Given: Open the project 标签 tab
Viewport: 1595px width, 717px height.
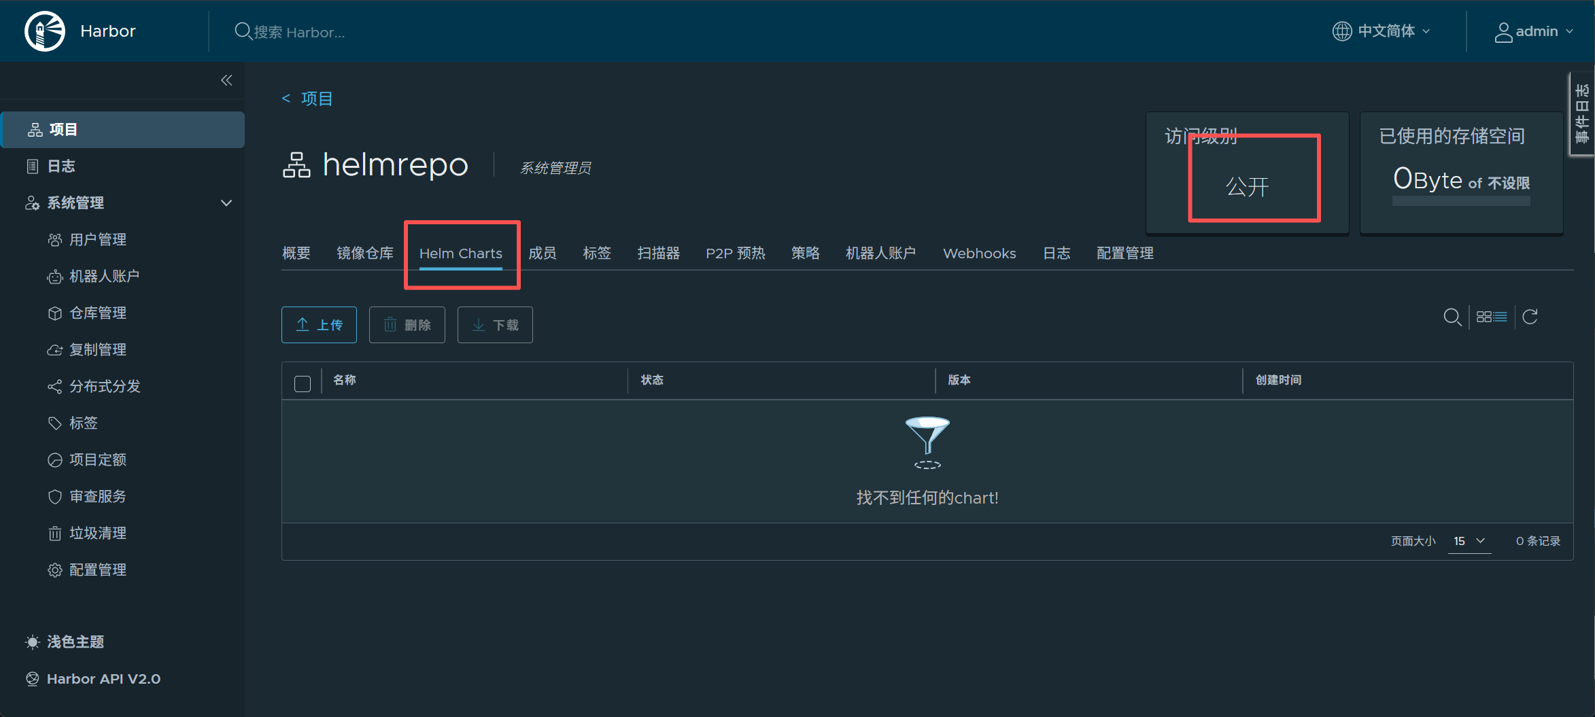Looking at the screenshot, I should (597, 253).
